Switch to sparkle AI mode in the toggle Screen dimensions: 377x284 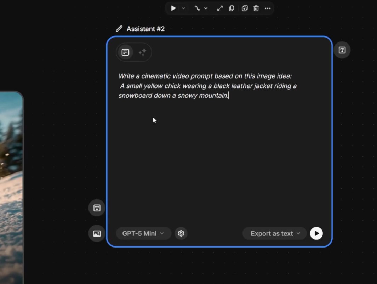point(142,52)
